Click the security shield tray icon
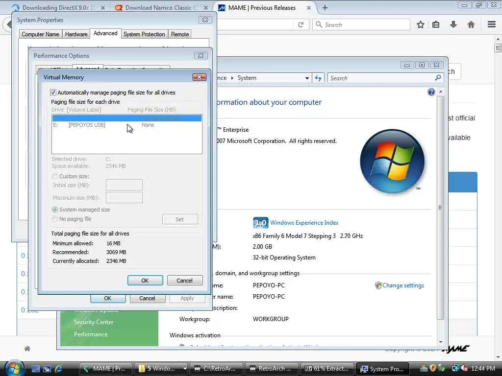502x376 pixels. coord(433,368)
